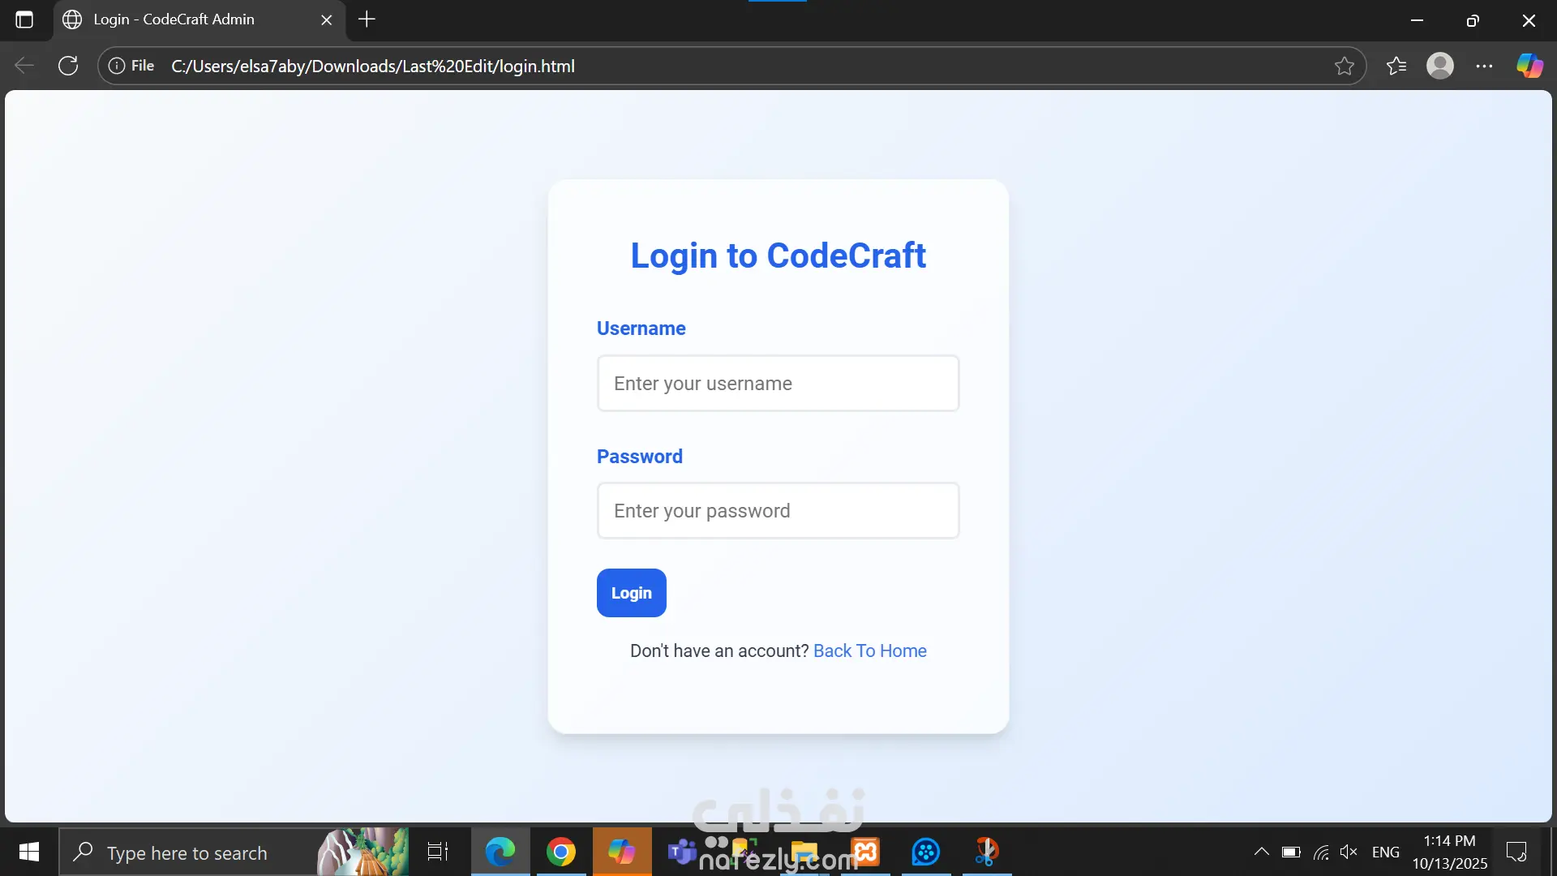Viewport: 1557px width, 876px height.
Task: Close the Login - CodeCraft Admin tab
Action: tap(326, 19)
